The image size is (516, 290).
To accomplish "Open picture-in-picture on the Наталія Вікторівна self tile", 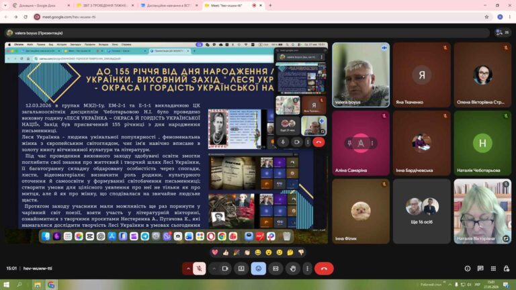I will tap(506, 238).
